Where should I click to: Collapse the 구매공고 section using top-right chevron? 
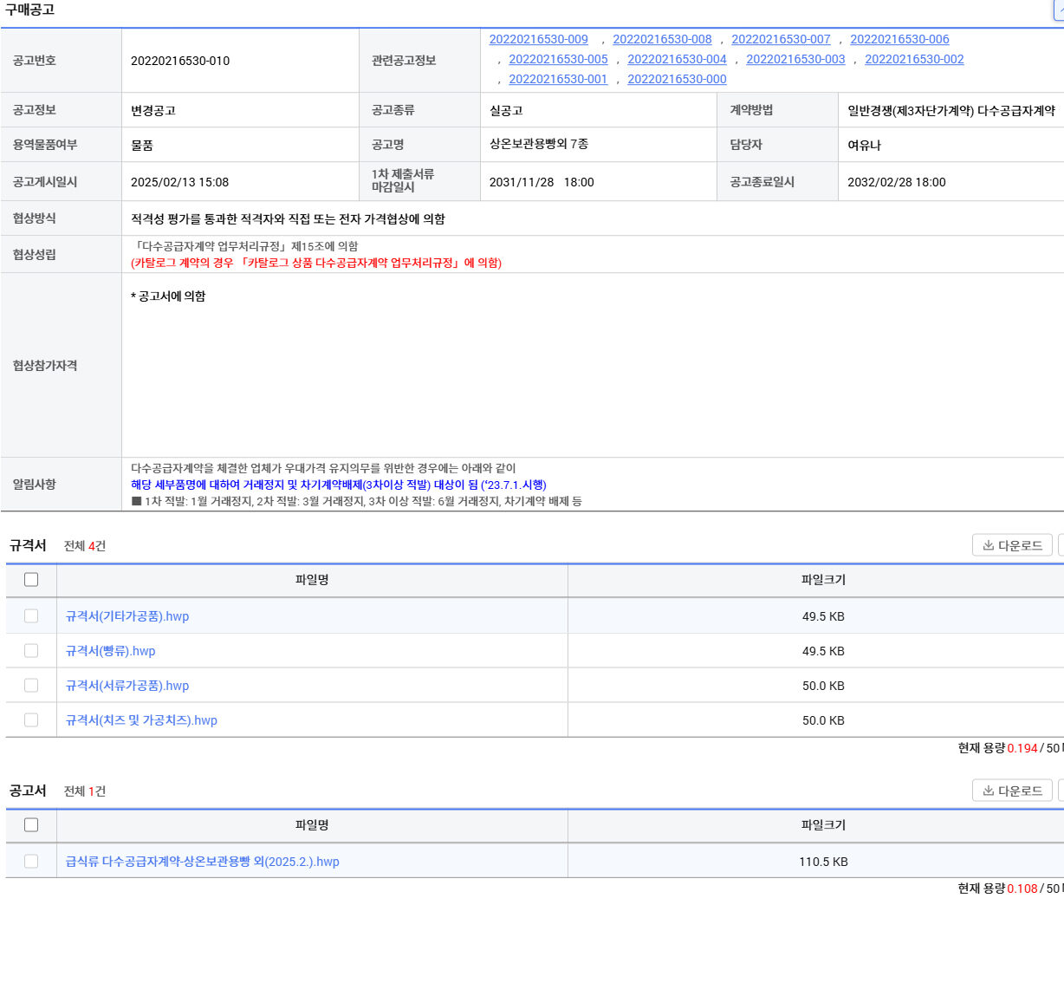[1058, 10]
